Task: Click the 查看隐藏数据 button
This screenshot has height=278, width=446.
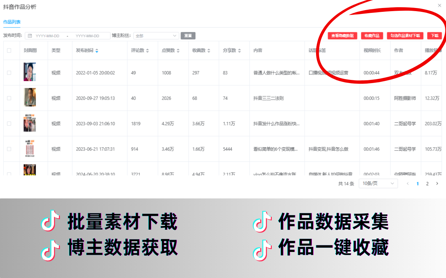Action: pyautogui.click(x=343, y=35)
